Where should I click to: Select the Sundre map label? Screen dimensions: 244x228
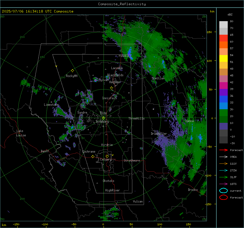coord(82,113)
